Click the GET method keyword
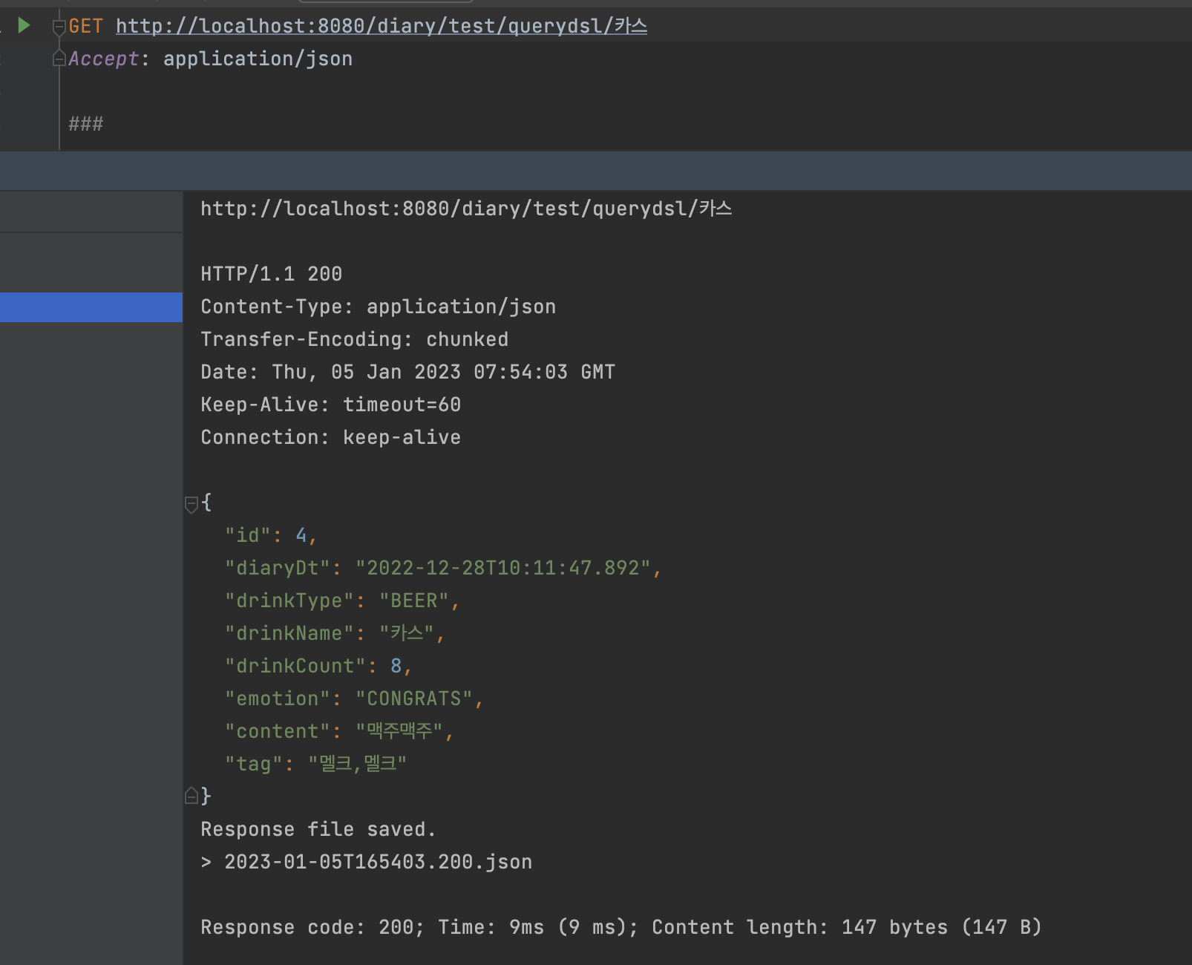This screenshot has width=1192, height=965. click(86, 26)
